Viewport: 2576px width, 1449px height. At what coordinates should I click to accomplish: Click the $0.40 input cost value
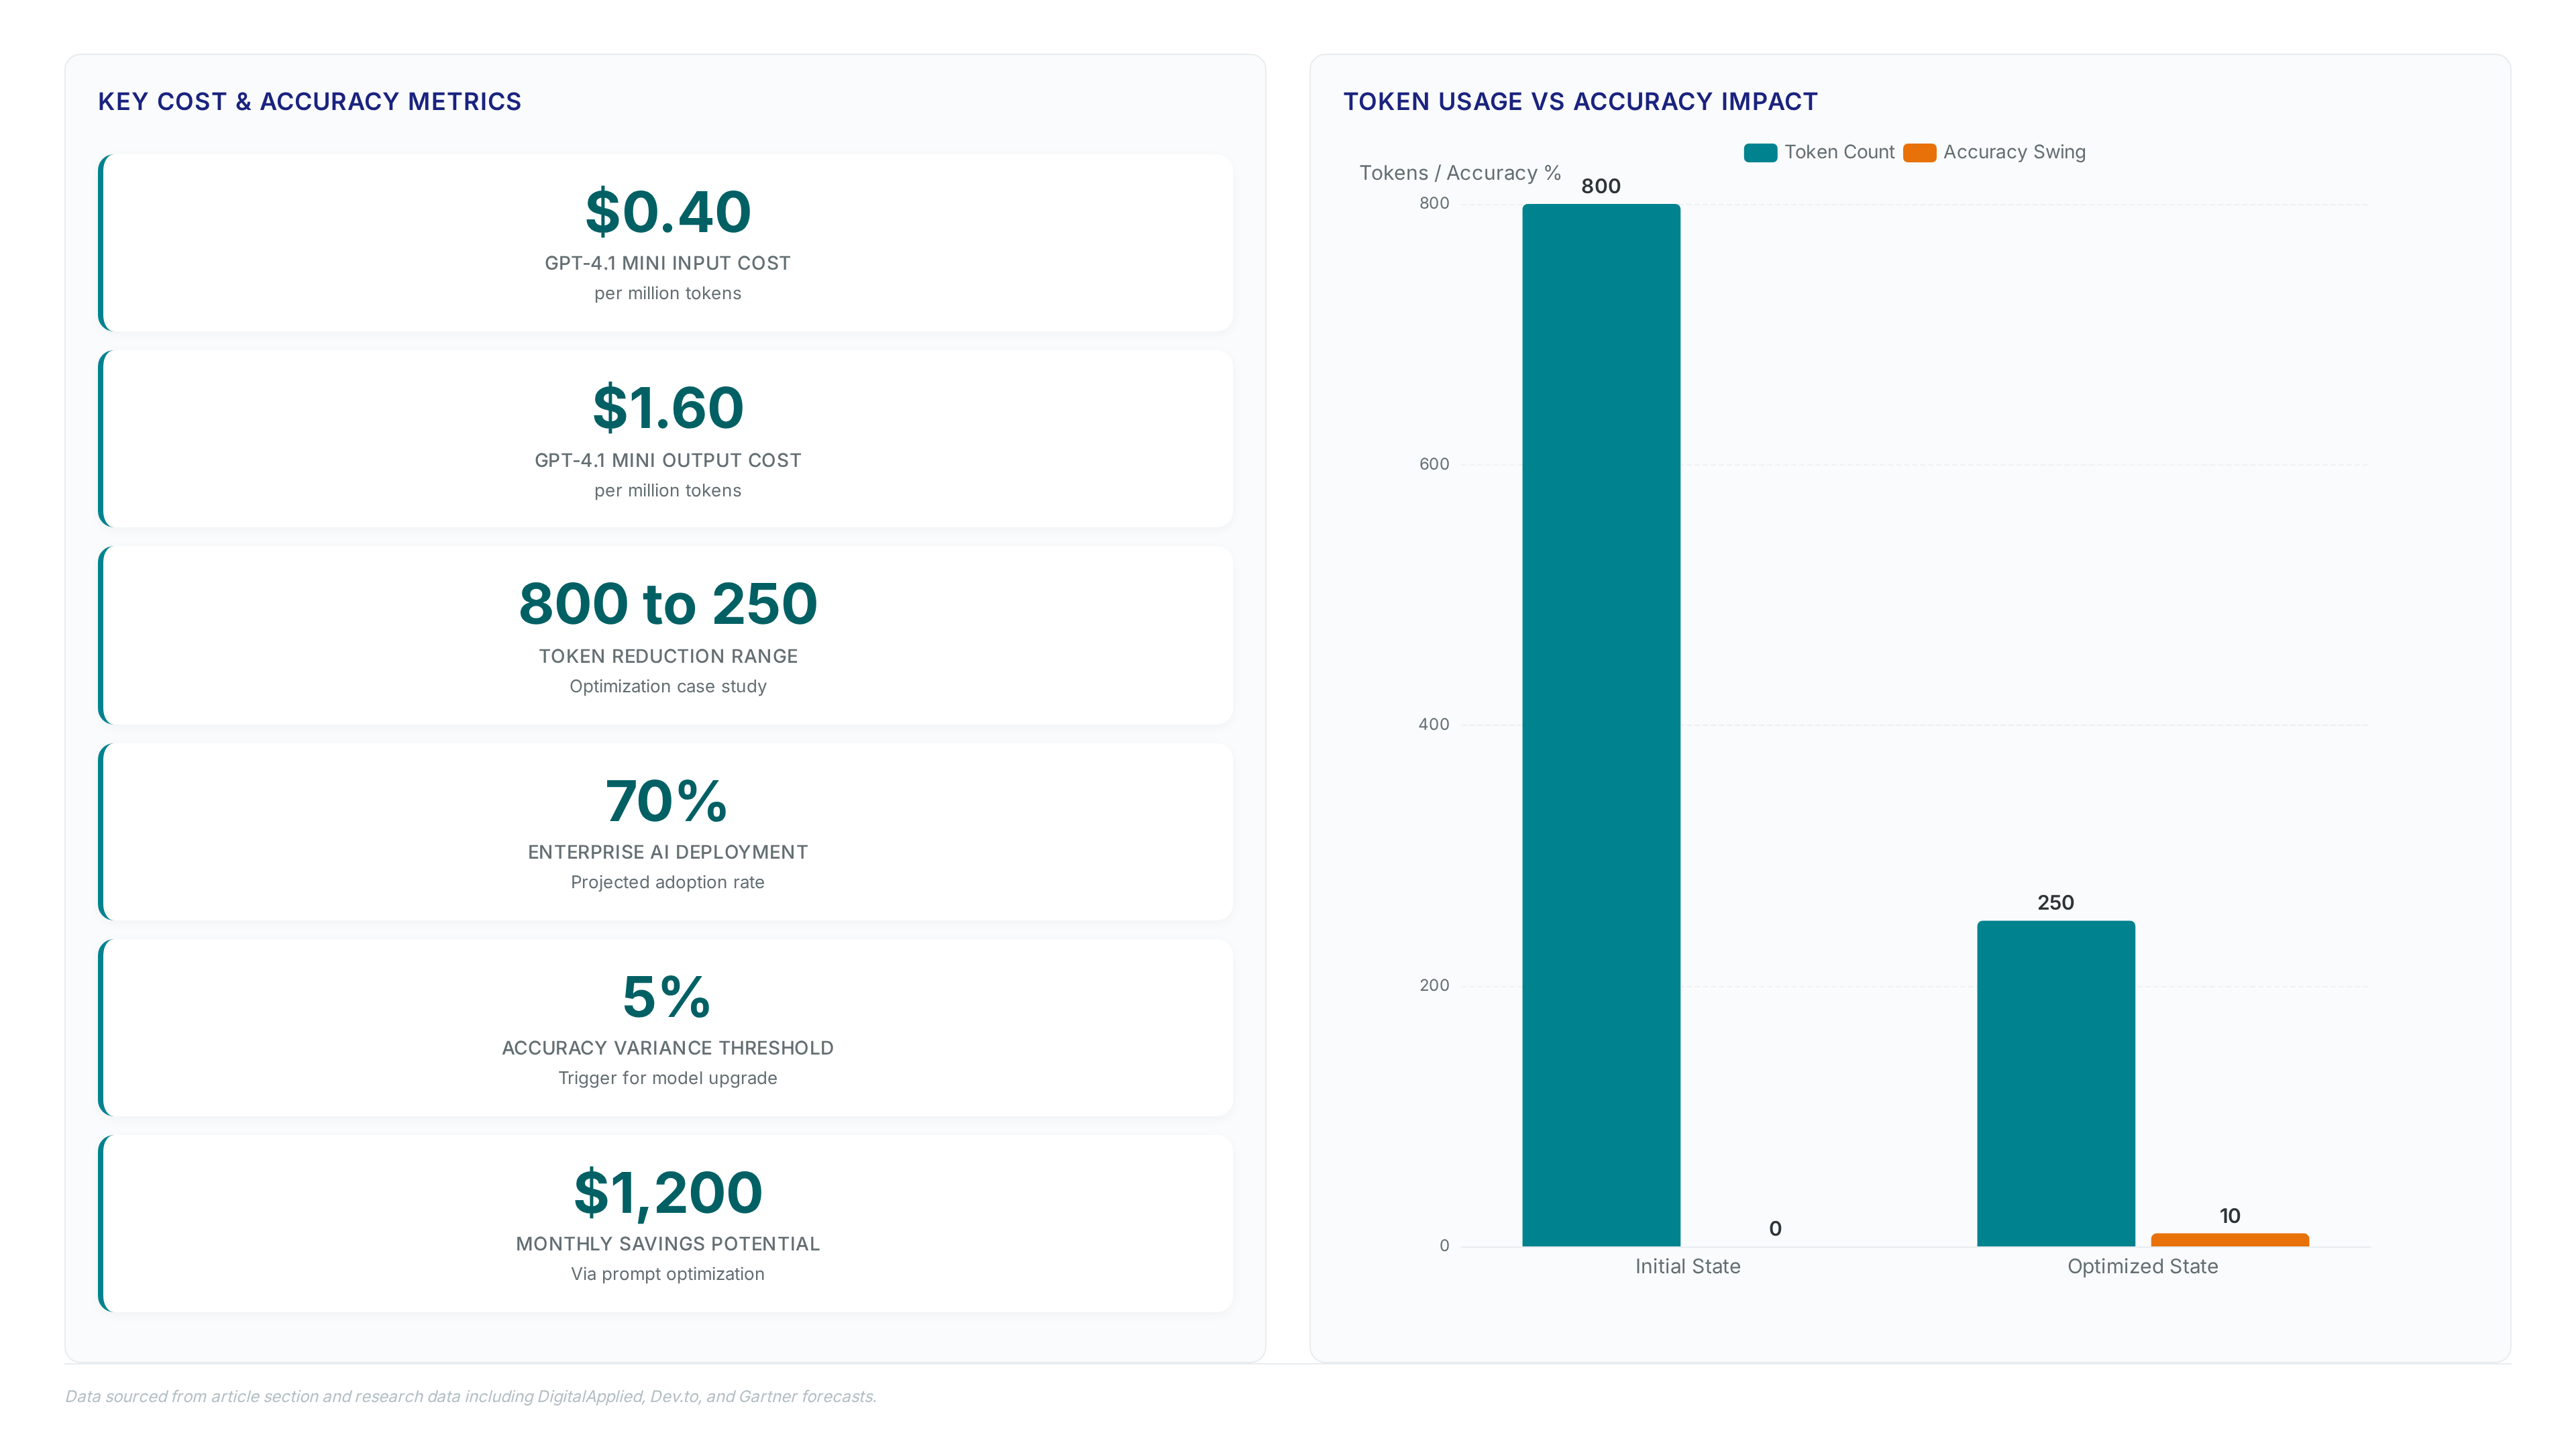pyautogui.click(x=668, y=212)
